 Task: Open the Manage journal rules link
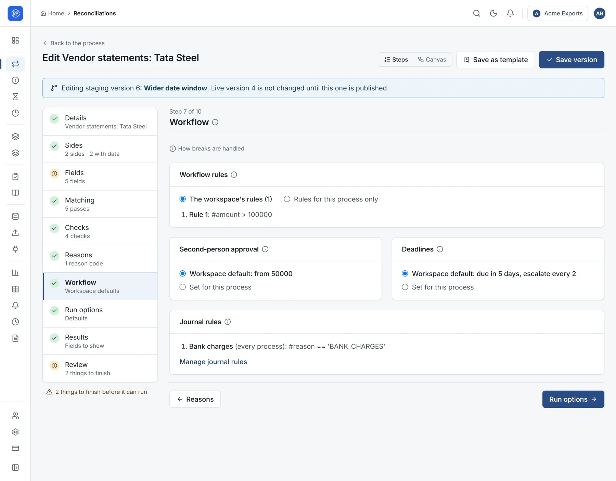pos(213,362)
